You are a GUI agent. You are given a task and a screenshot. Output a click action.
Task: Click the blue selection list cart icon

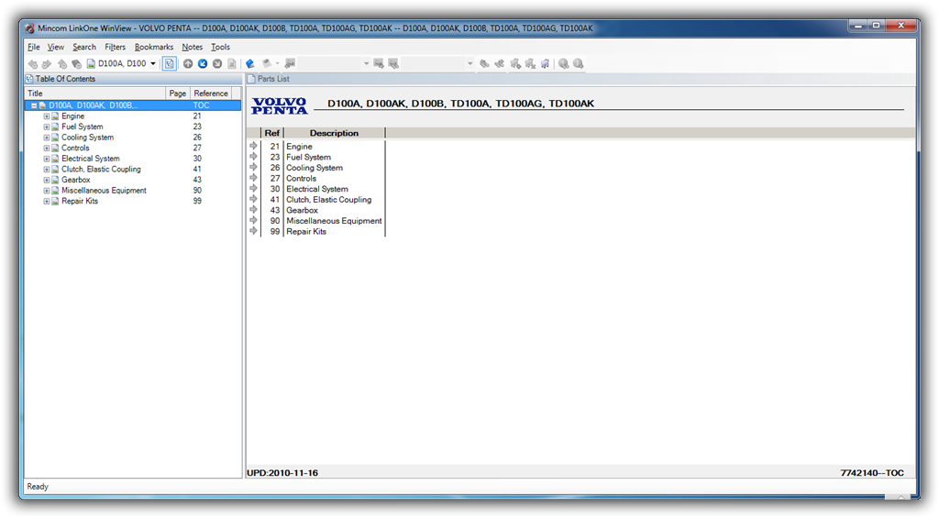pos(545,63)
